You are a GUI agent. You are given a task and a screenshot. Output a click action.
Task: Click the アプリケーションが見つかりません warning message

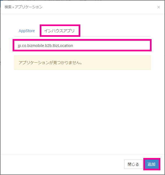coord(51,63)
